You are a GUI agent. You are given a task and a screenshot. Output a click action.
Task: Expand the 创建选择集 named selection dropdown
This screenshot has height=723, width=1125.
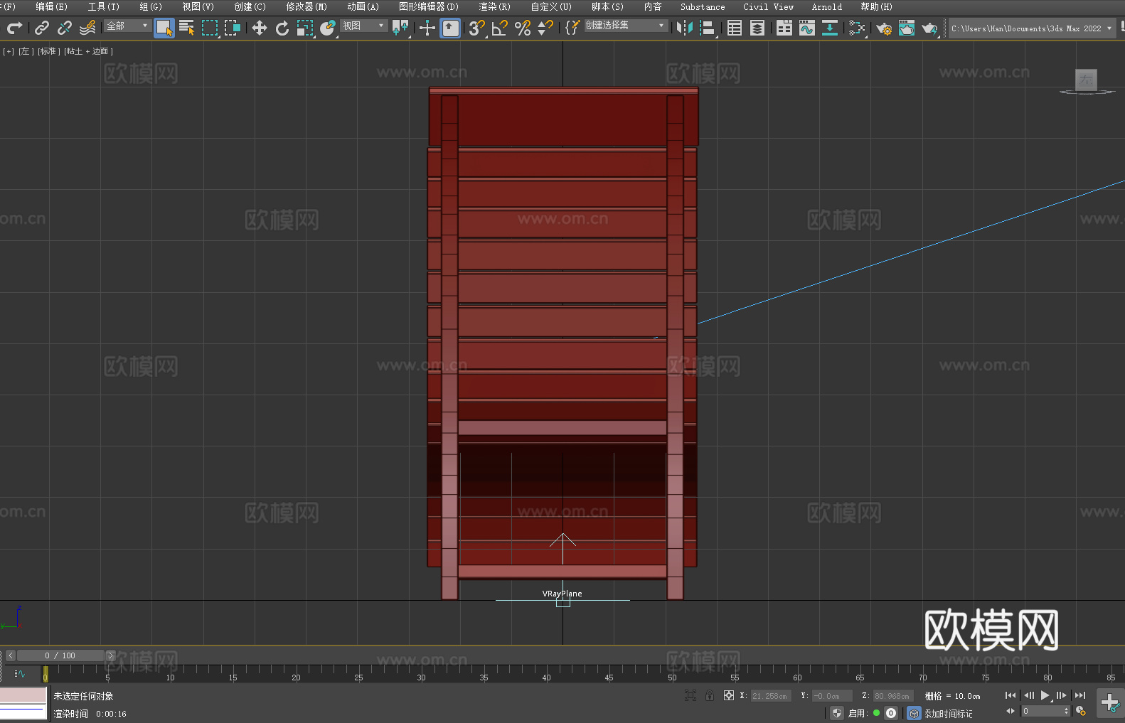[626, 26]
